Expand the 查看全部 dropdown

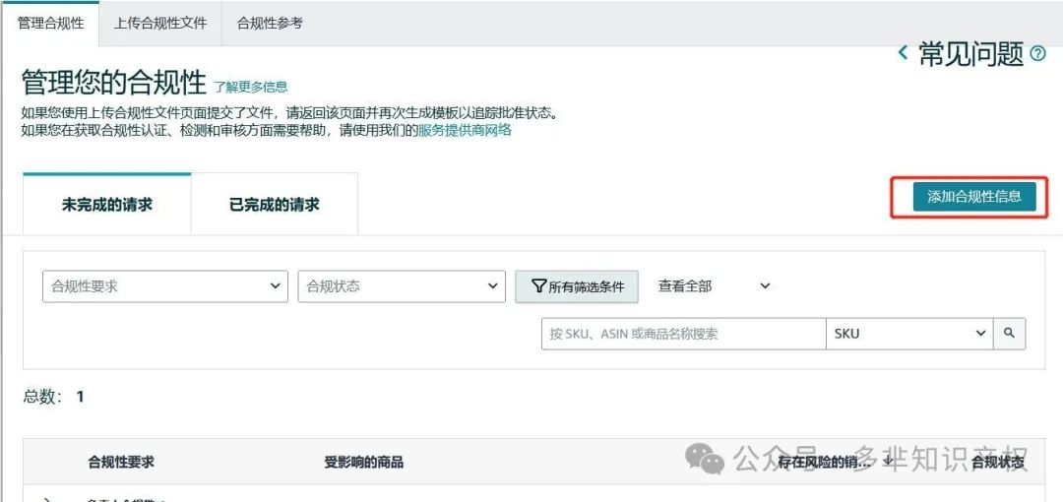pyautogui.click(x=715, y=286)
